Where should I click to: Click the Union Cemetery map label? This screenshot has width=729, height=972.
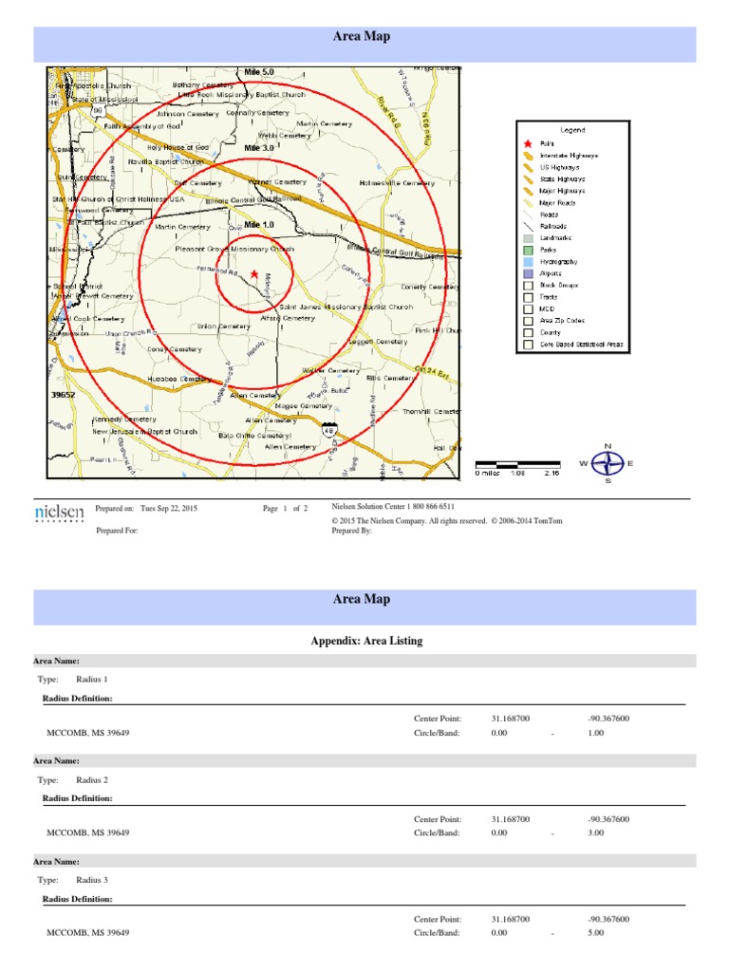(223, 327)
